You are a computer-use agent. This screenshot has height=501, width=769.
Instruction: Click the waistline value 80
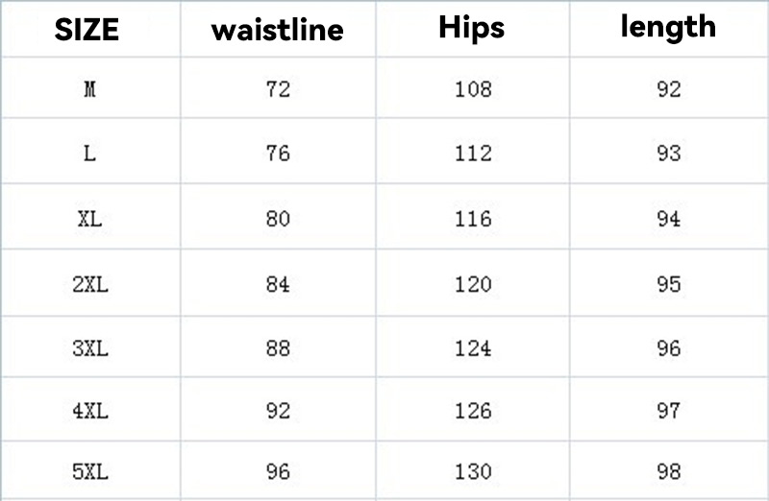(278, 219)
